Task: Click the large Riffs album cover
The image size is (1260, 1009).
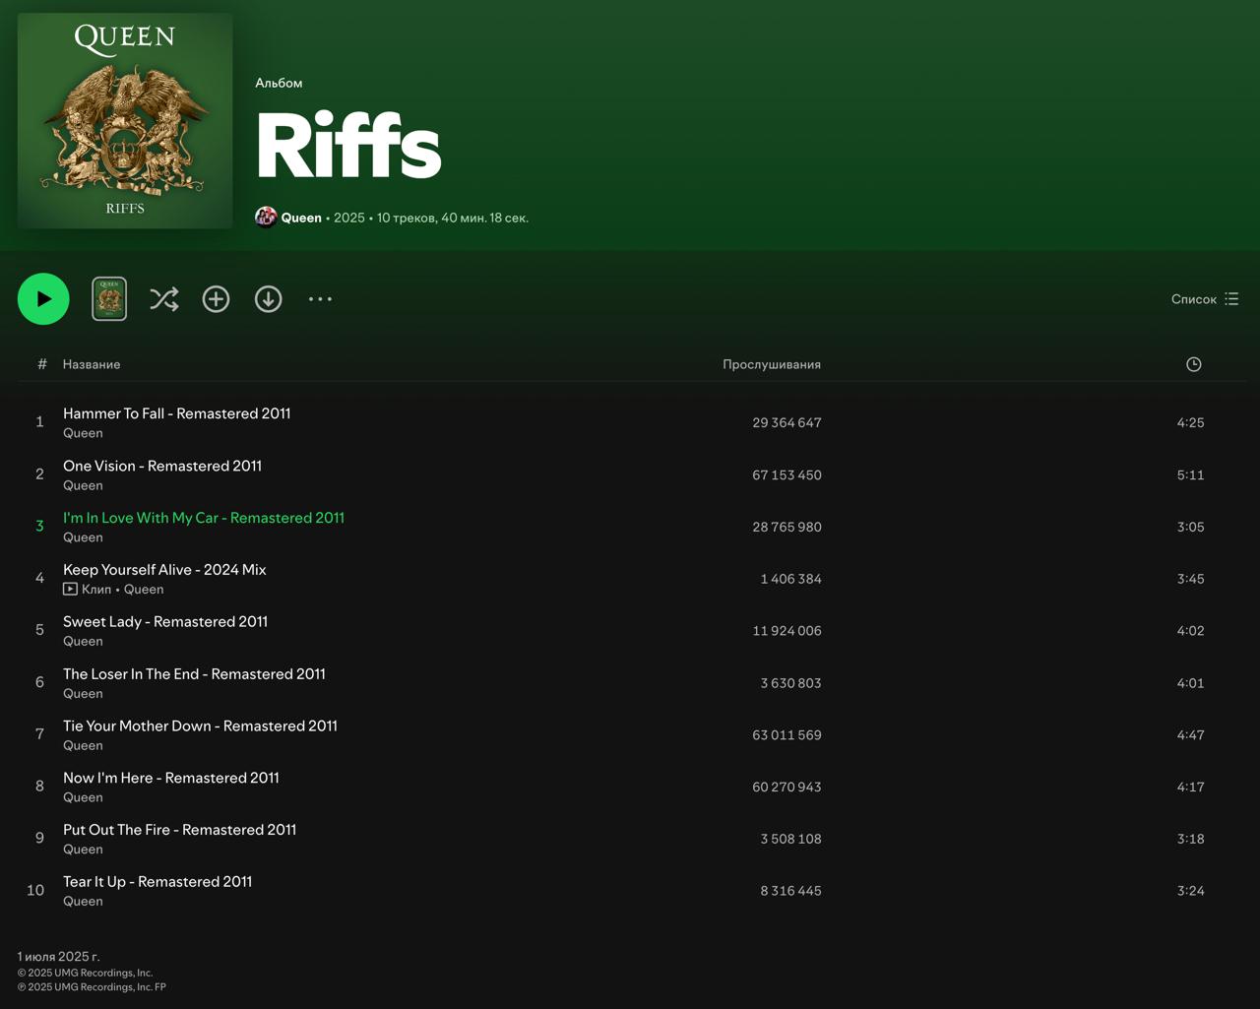Action: 125,121
